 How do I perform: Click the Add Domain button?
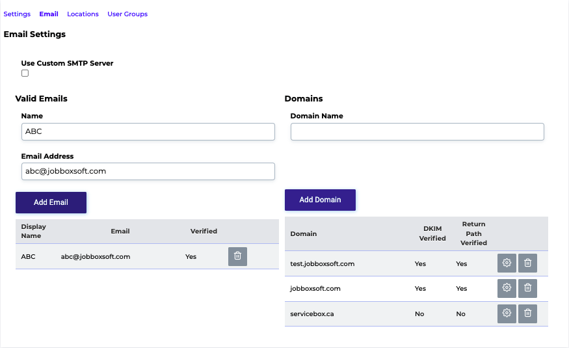[320, 200]
